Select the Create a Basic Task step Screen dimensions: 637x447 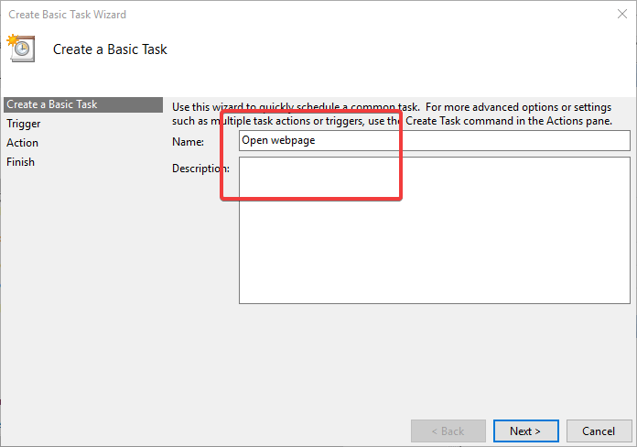tap(83, 104)
